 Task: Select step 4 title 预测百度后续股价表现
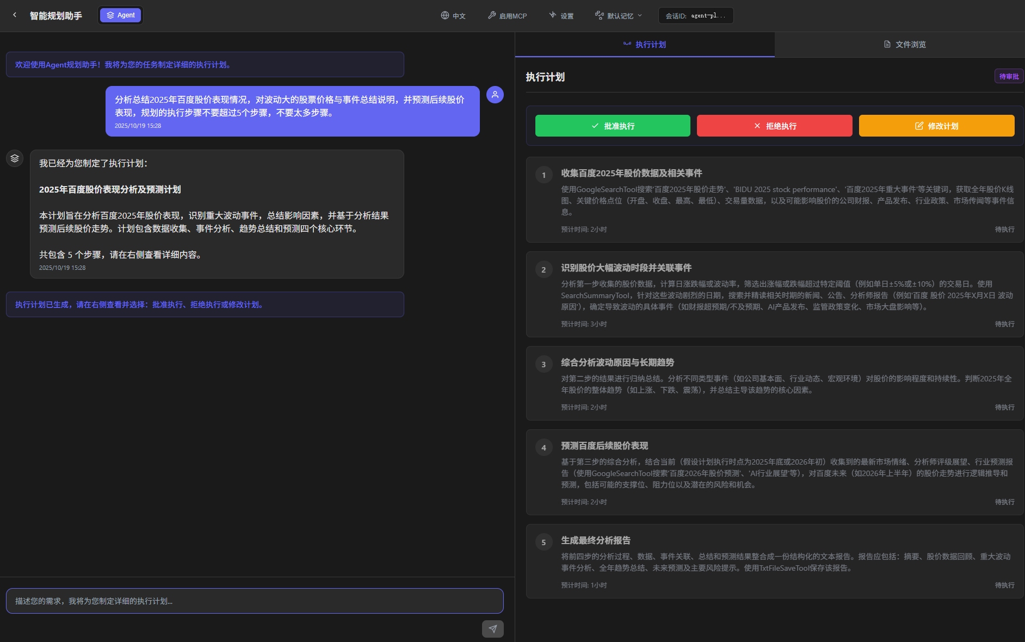pos(604,446)
